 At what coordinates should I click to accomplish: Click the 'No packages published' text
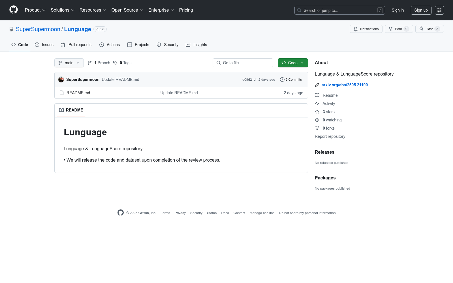click(x=332, y=188)
